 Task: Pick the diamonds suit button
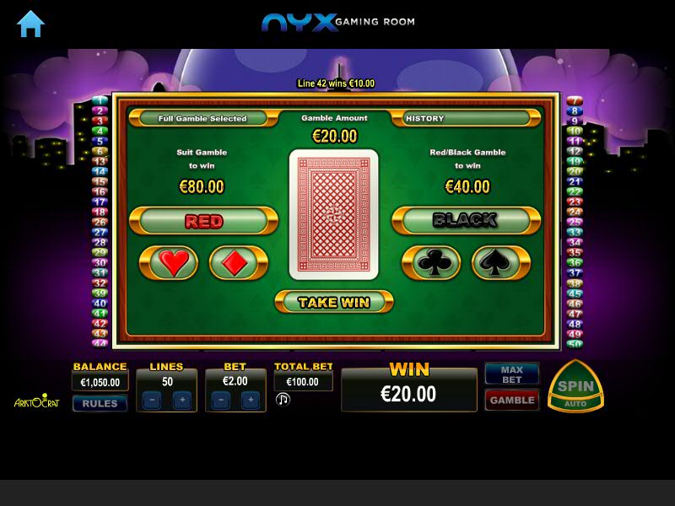(239, 262)
